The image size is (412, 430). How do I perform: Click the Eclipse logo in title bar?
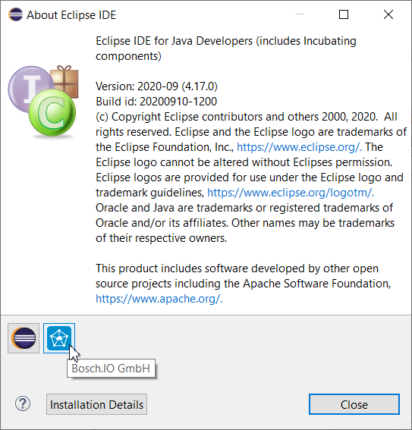point(15,14)
